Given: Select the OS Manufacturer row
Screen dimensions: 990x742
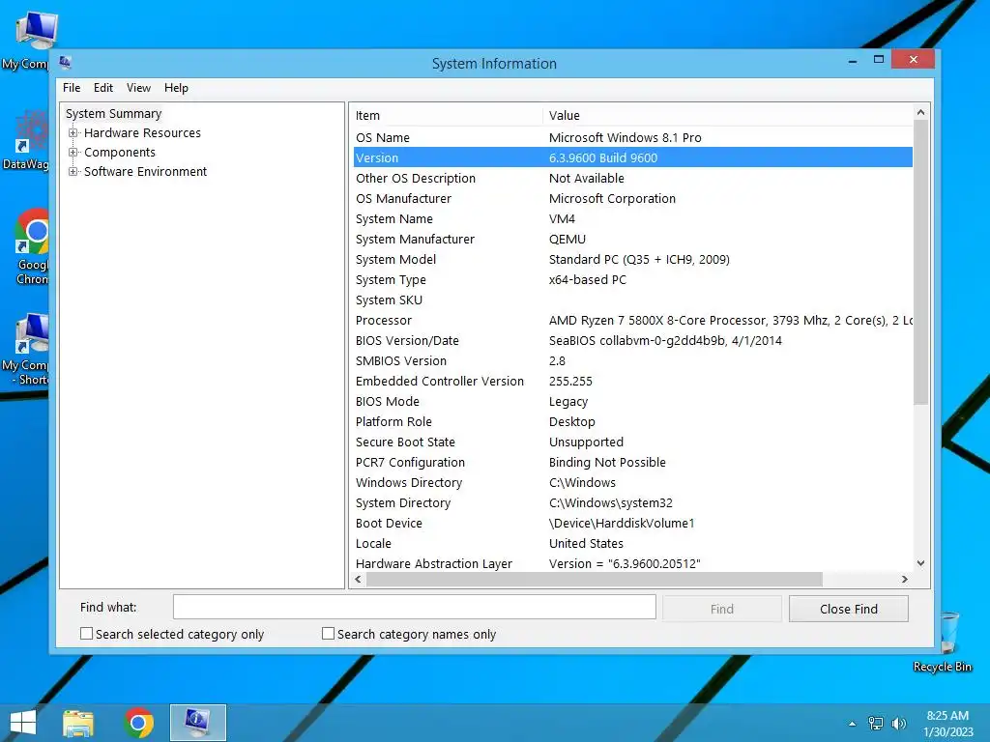Looking at the screenshot, I should coord(632,198).
